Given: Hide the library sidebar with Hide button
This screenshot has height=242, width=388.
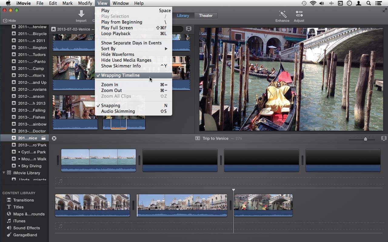Looking at the screenshot, I should [9, 21].
